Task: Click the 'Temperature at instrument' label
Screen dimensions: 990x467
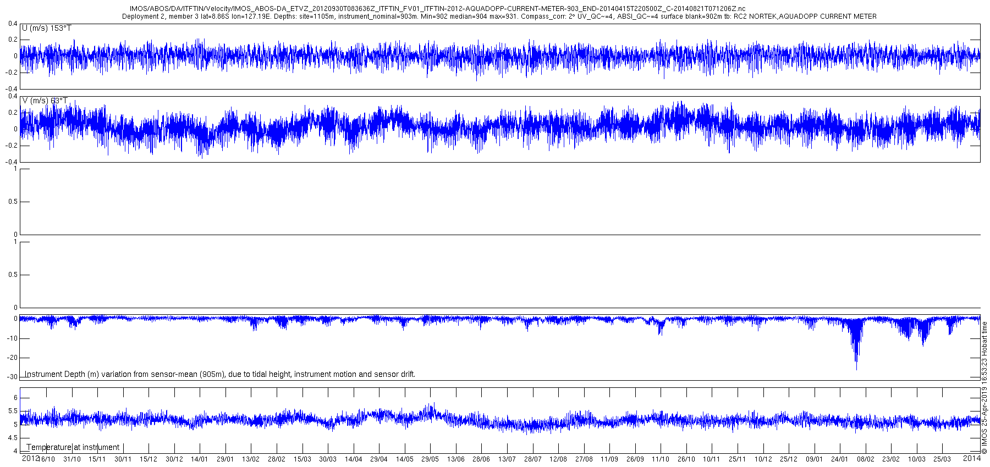Action: (x=73, y=447)
